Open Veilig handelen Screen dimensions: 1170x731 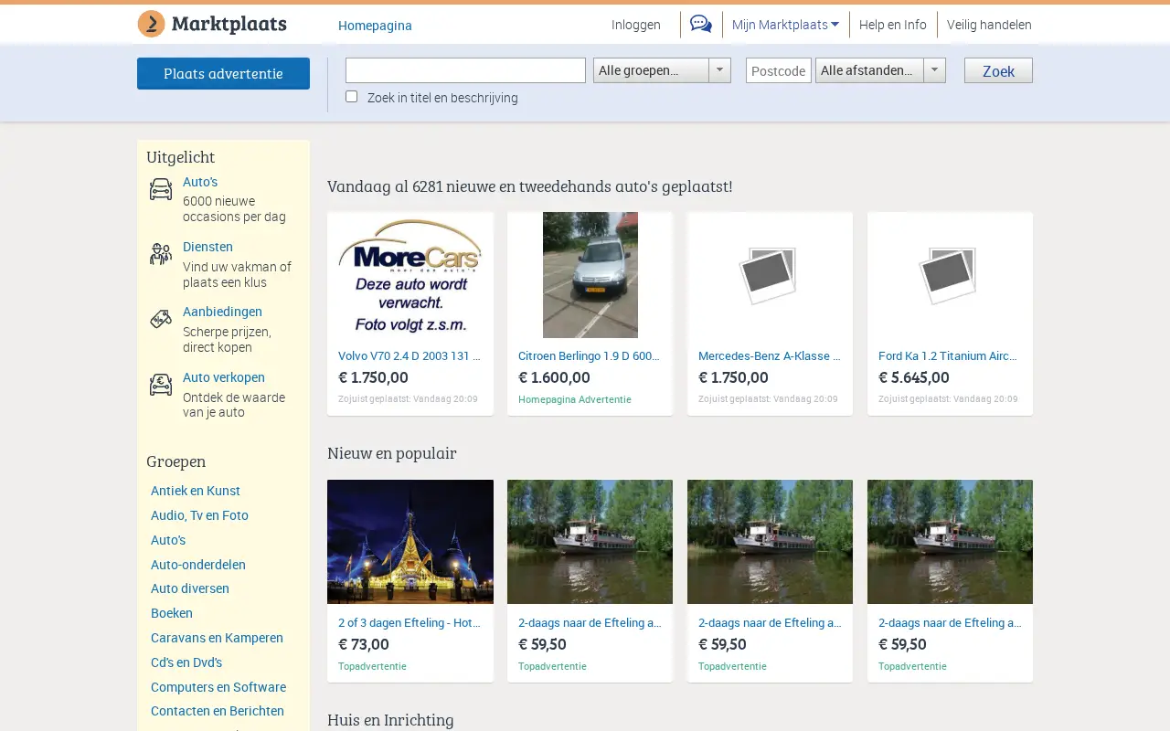(989, 25)
